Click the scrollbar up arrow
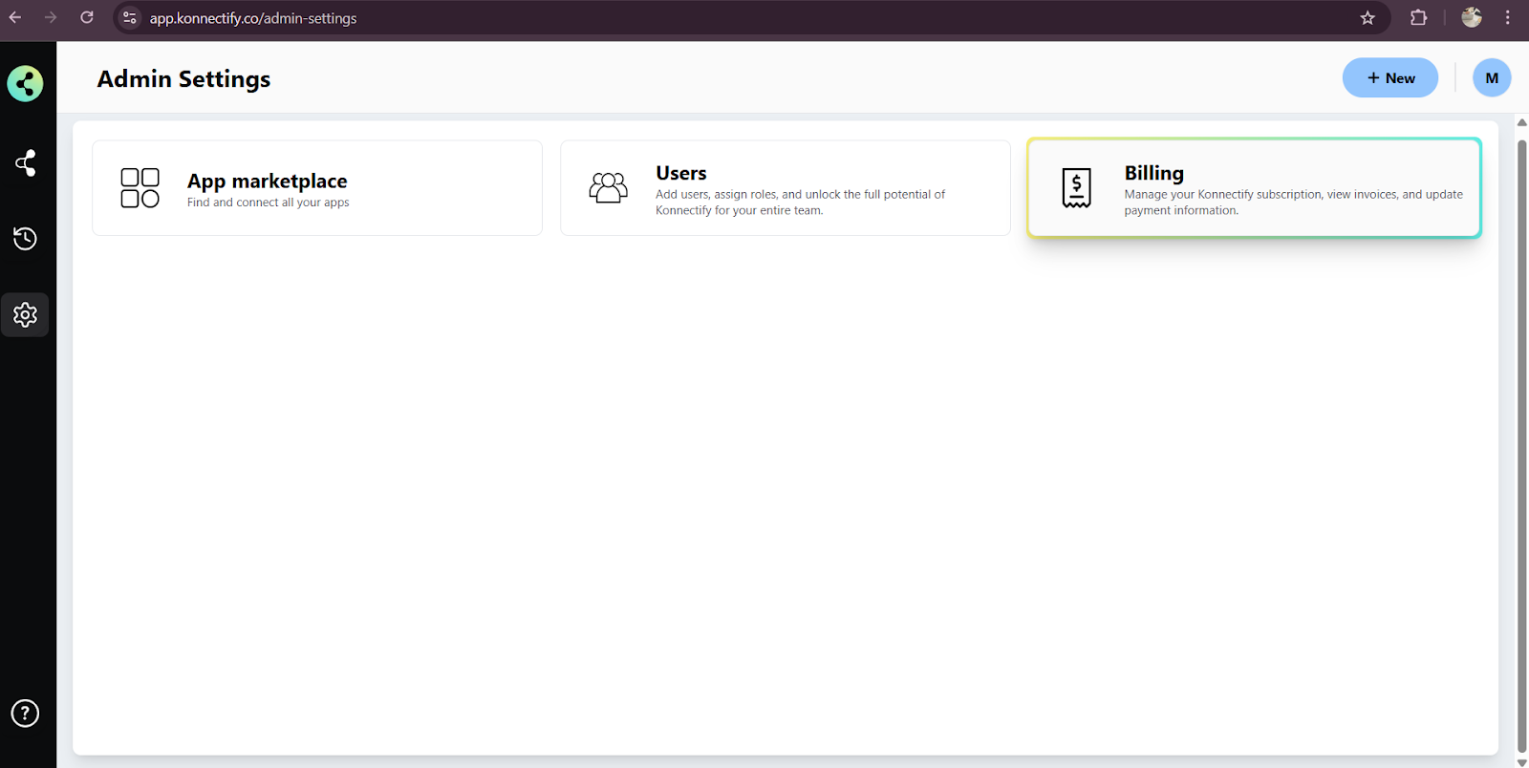This screenshot has height=768, width=1529. pyautogui.click(x=1522, y=123)
